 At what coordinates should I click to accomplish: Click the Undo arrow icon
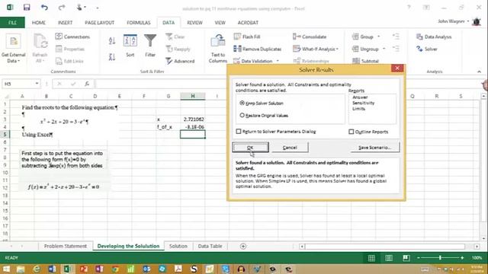[x=44, y=7]
